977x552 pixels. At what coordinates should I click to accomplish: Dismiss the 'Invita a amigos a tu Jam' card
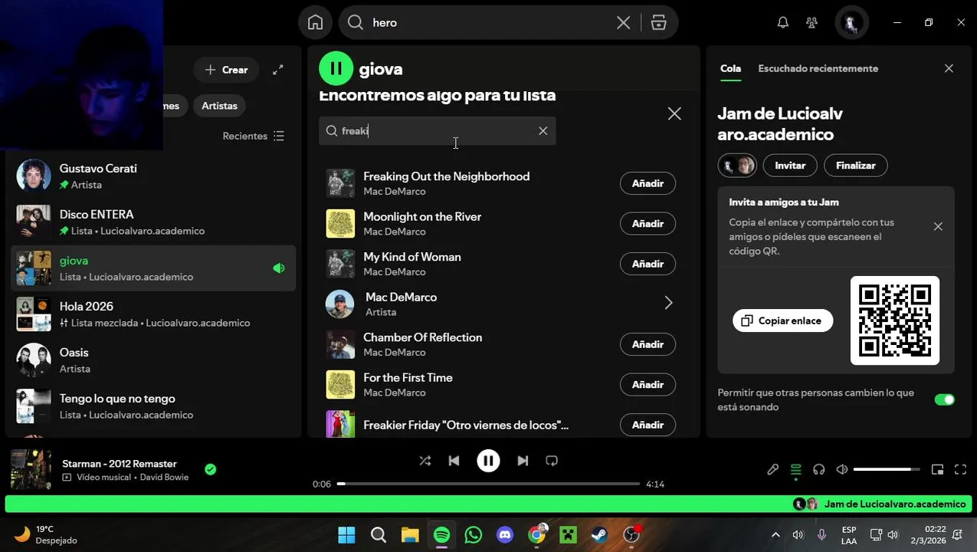(938, 226)
